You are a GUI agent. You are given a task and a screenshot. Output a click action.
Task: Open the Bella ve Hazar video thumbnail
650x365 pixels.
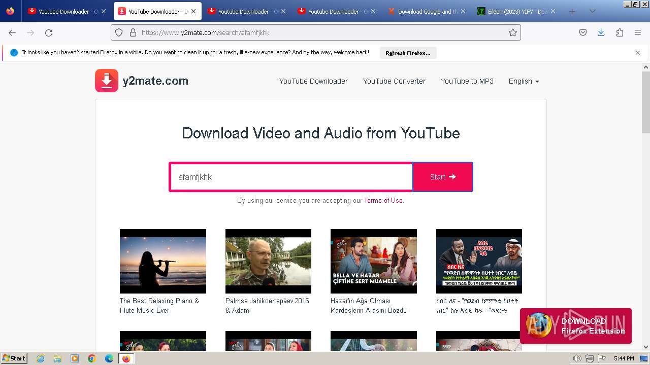pos(374,261)
